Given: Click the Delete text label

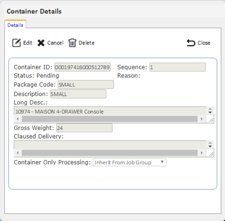Looking at the screenshot, I should (87, 43).
